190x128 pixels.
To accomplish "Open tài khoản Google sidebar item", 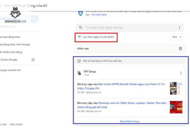I will click(9, 60).
